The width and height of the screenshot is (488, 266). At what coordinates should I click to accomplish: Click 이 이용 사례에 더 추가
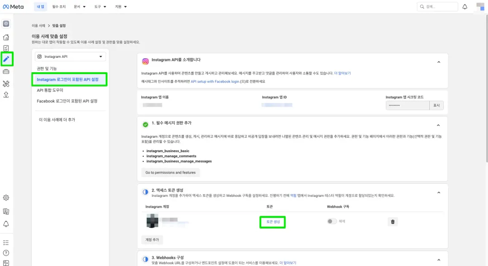click(56, 120)
